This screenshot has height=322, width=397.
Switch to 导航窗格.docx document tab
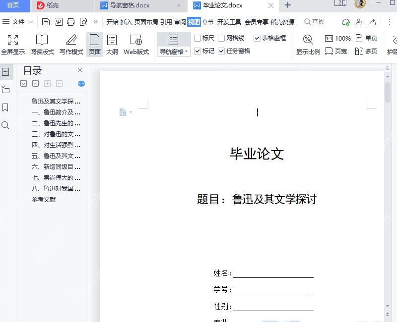141,5
